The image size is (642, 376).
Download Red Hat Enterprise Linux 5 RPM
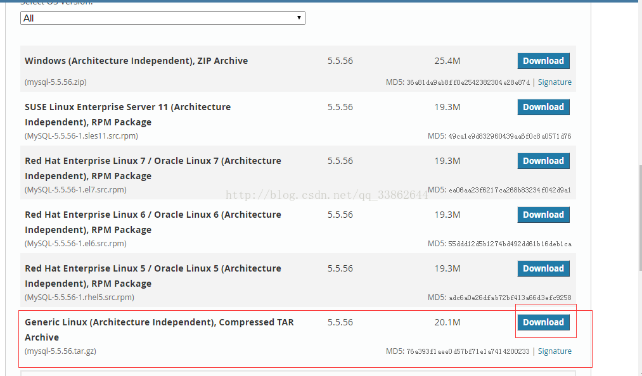tap(543, 268)
